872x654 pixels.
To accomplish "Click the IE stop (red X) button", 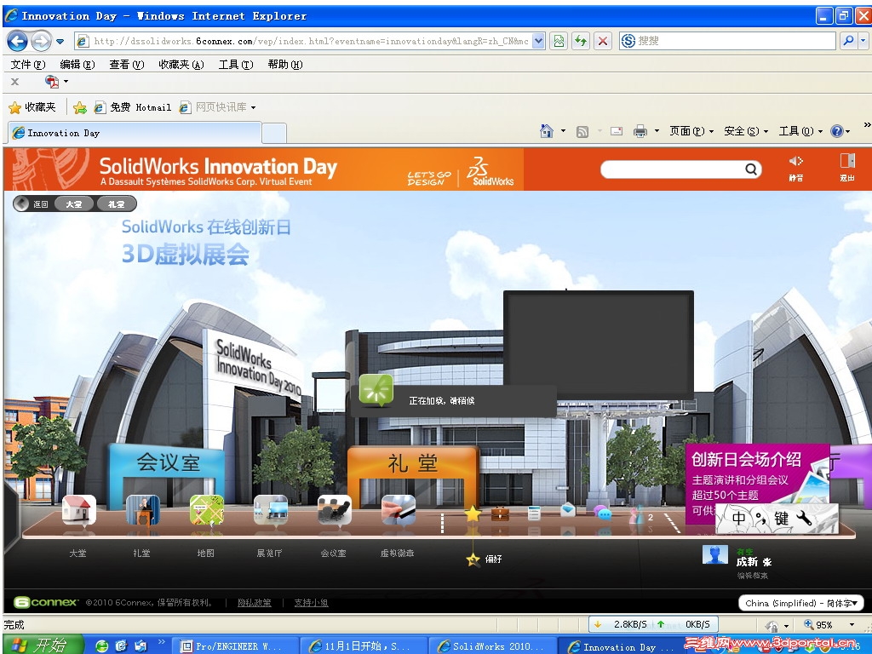I will point(602,41).
